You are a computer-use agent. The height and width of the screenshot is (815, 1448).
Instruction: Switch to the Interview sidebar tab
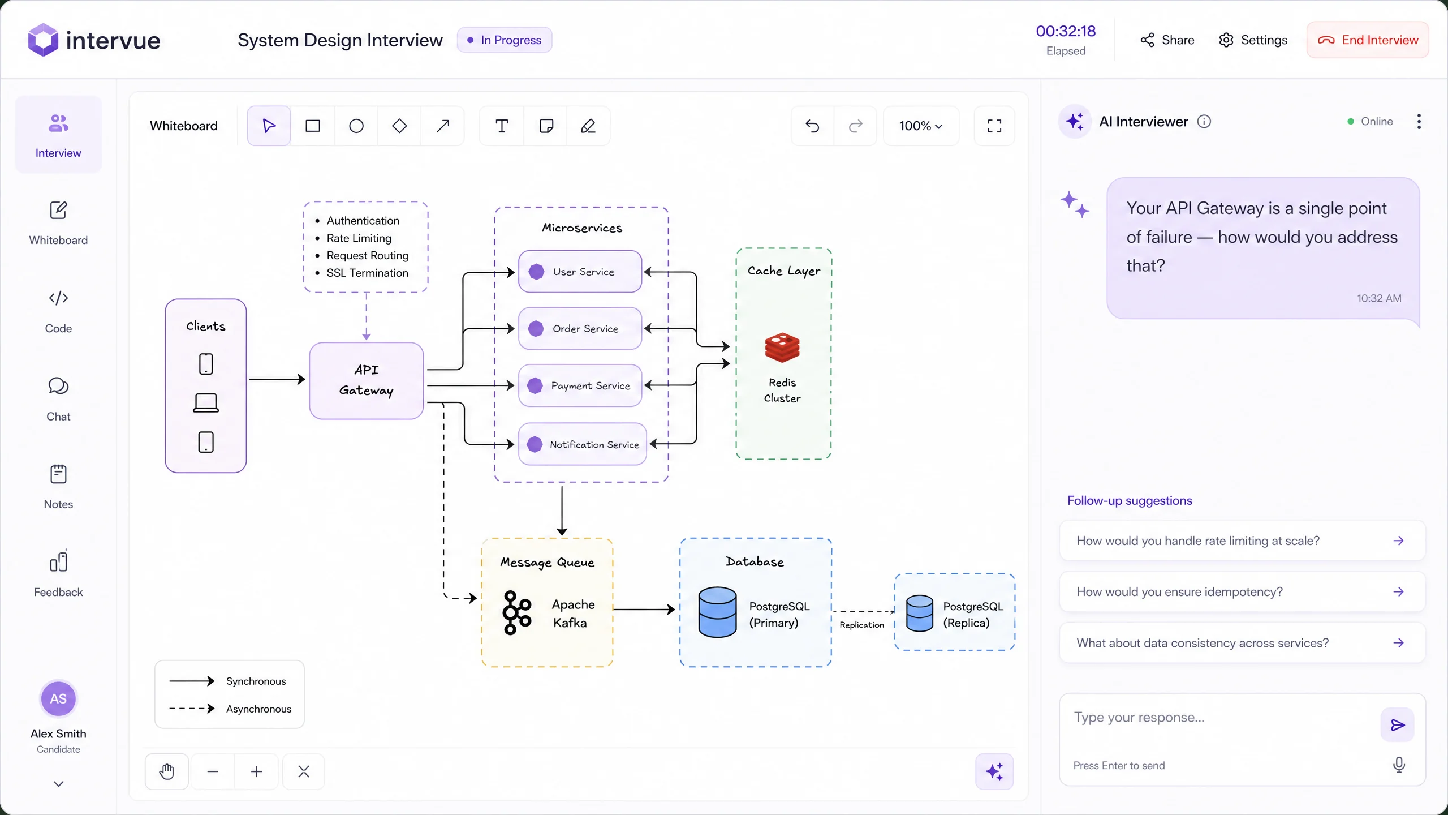[58, 135]
